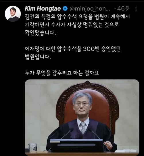
Task: Open the attached courtroom photo
Action: (82, 118)
